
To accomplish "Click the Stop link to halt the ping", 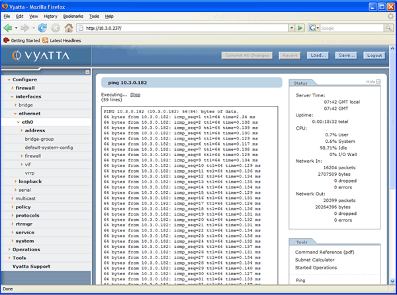I will [135, 95].
